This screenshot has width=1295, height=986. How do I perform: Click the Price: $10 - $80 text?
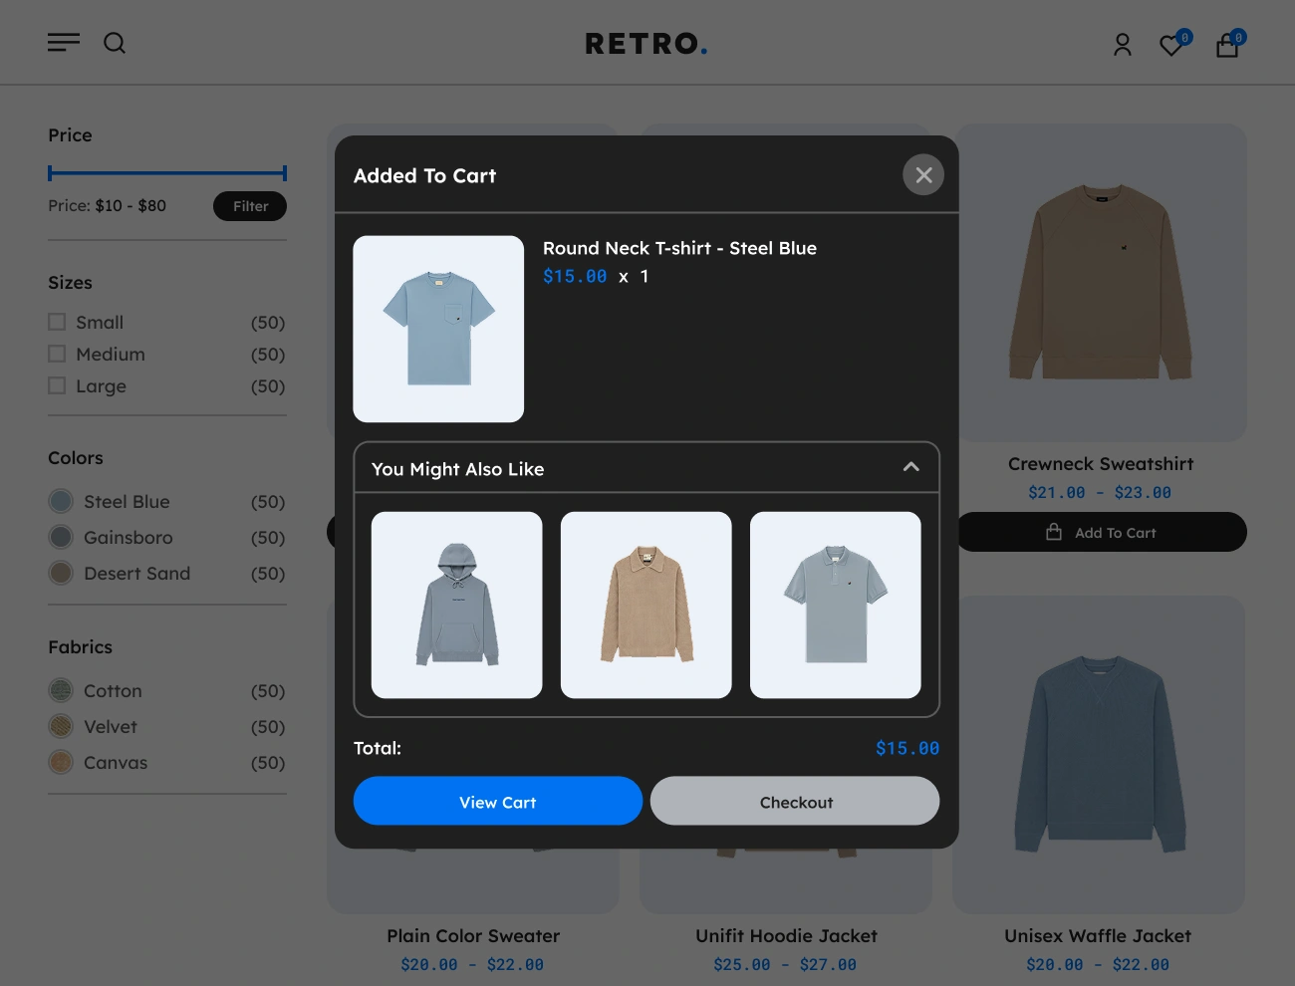[x=108, y=206]
